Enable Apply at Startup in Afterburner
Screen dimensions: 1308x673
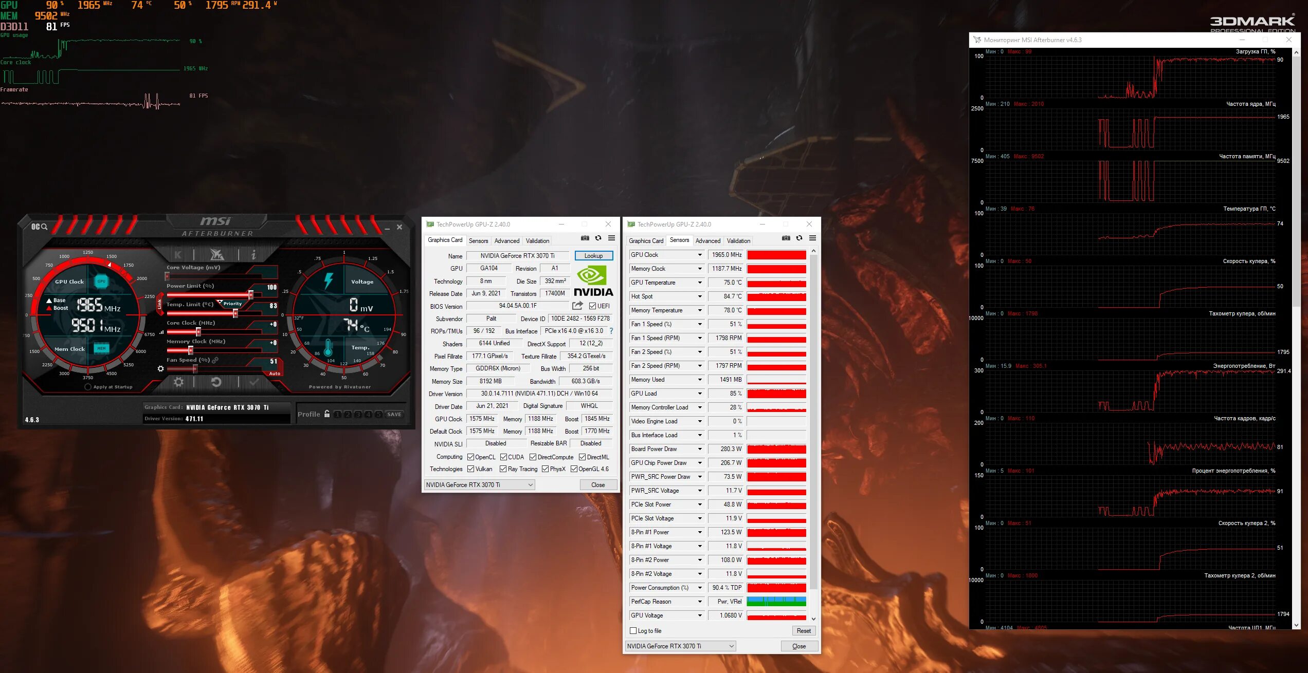[88, 387]
